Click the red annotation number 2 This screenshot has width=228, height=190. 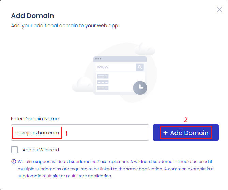186,120
